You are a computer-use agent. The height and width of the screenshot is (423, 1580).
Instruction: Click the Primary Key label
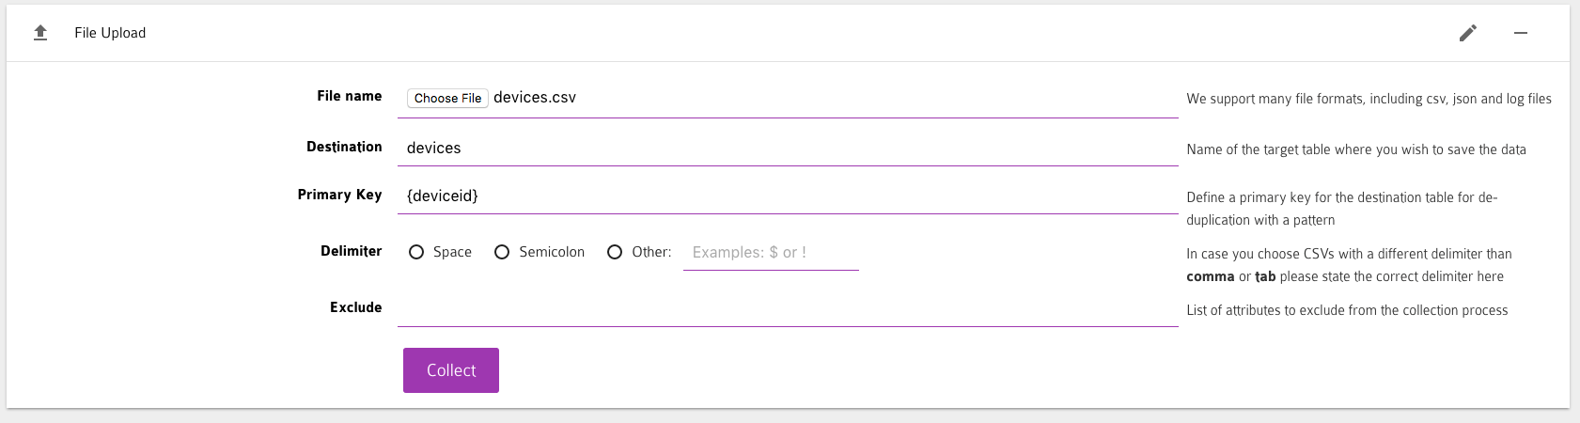tap(339, 195)
